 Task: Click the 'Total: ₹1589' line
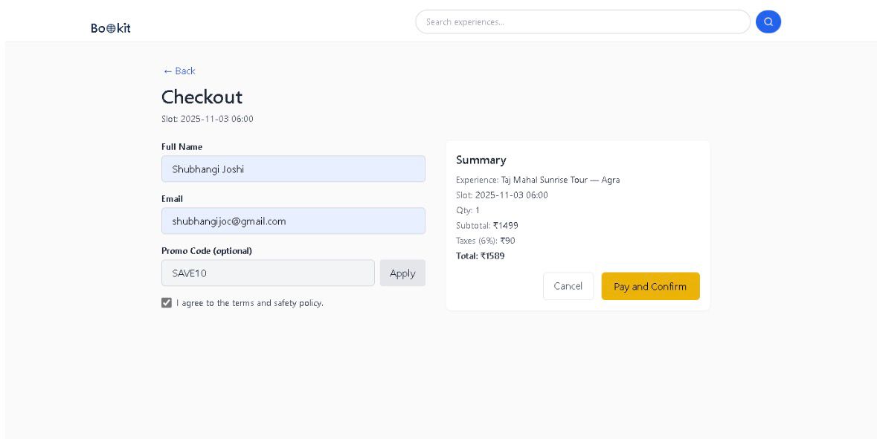[x=480, y=256]
